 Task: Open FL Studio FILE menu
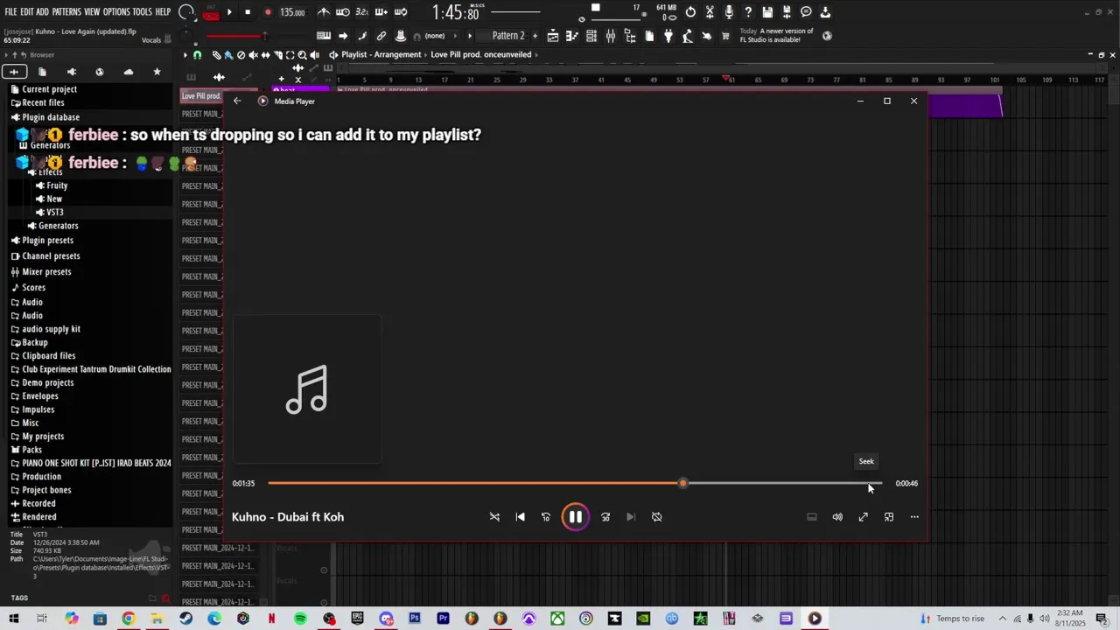10,12
